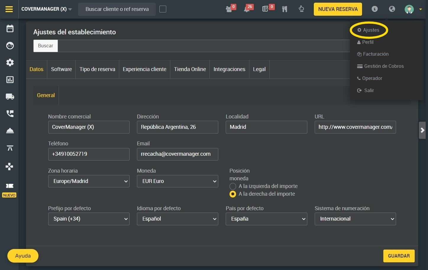Select 'A la derecha del importe' option

[x=233, y=194]
